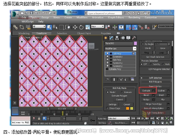The height and width of the screenshot is (137, 181).
Task: Select the SubObj preview selection radio
Action: click(x=151, y=64)
